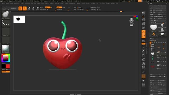The width and height of the screenshot is (169, 95).
Task: Toggle the Zsub sculpt mode
Action: 64,7
